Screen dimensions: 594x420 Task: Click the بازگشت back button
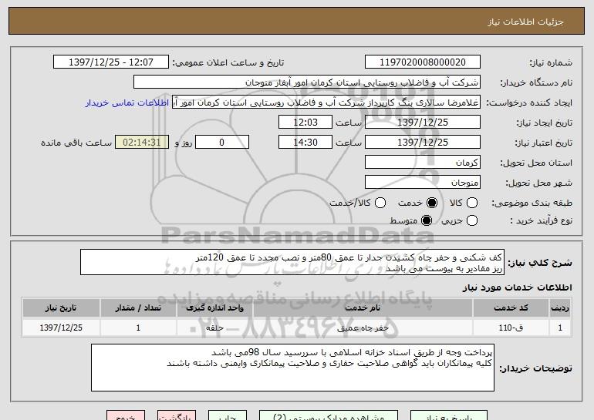coord(177,416)
